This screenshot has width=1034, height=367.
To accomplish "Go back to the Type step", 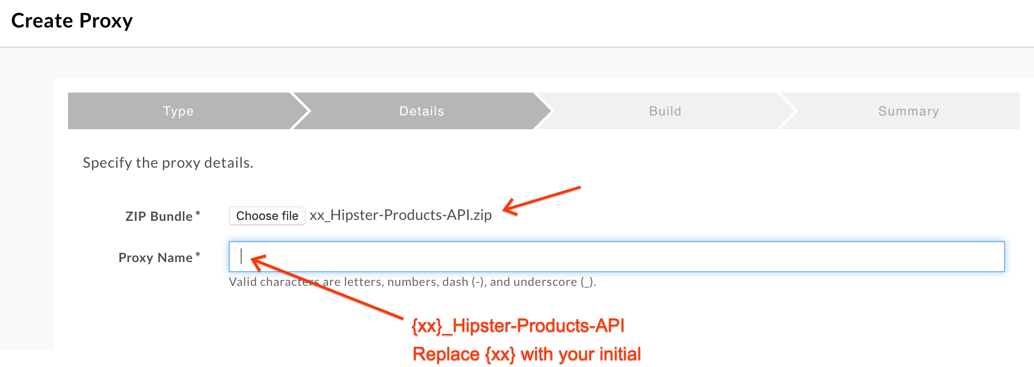I will pos(179,111).
